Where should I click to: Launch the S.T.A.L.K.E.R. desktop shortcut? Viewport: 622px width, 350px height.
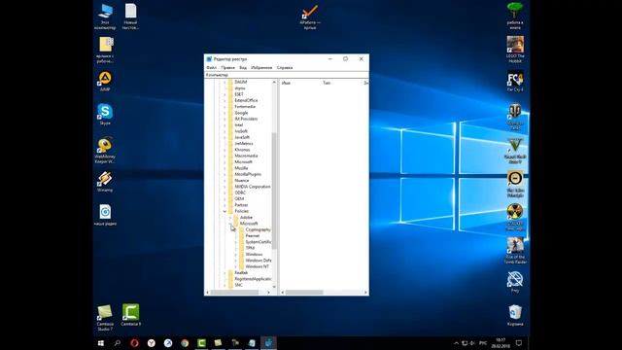[515, 218]
